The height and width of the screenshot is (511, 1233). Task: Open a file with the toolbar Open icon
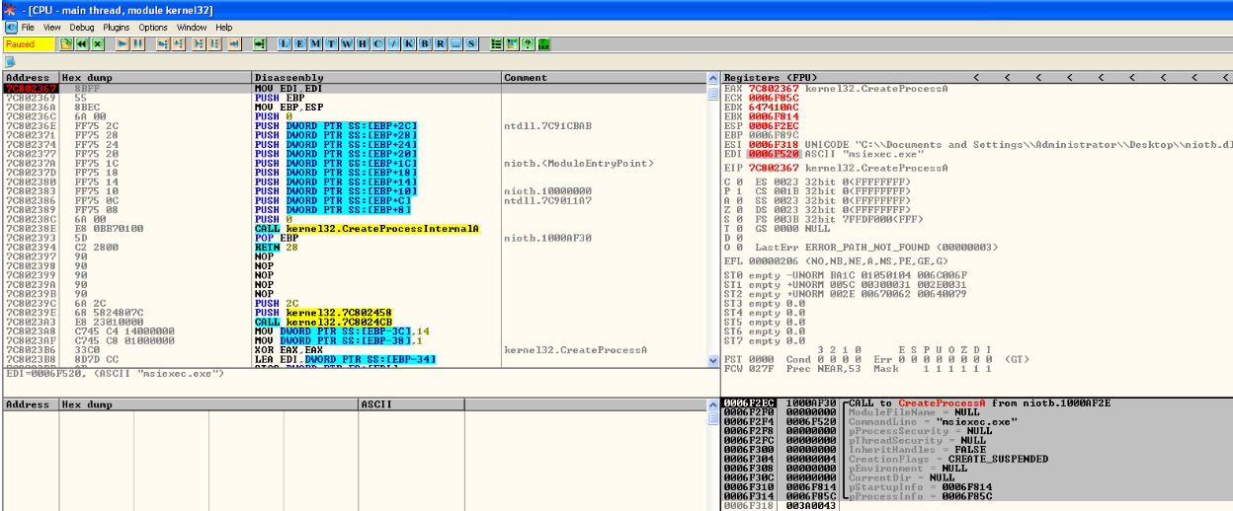click(x=66, y=44)
